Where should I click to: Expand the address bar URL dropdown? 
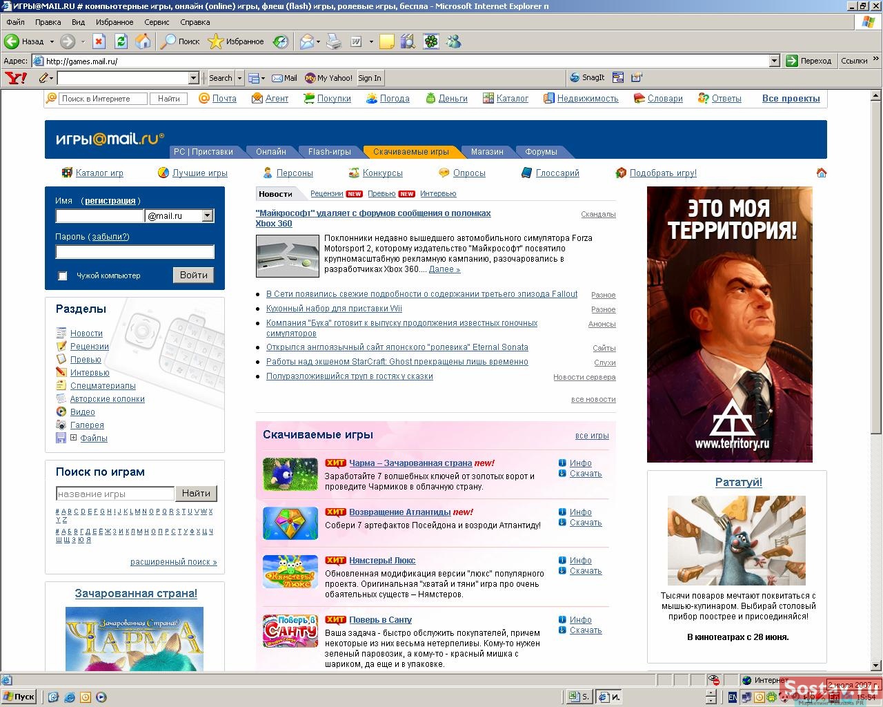click(774, 61)
